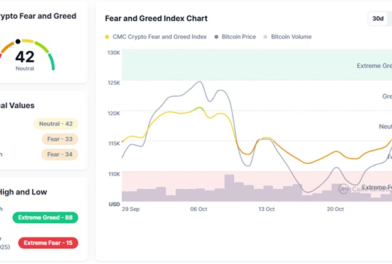The height and width of the screenshot is (264, 392).
Task: Click the gauge's large 42 value
Action: [25, 57]
